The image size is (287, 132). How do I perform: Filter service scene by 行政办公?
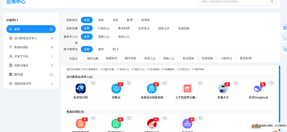tap(104, 28)
